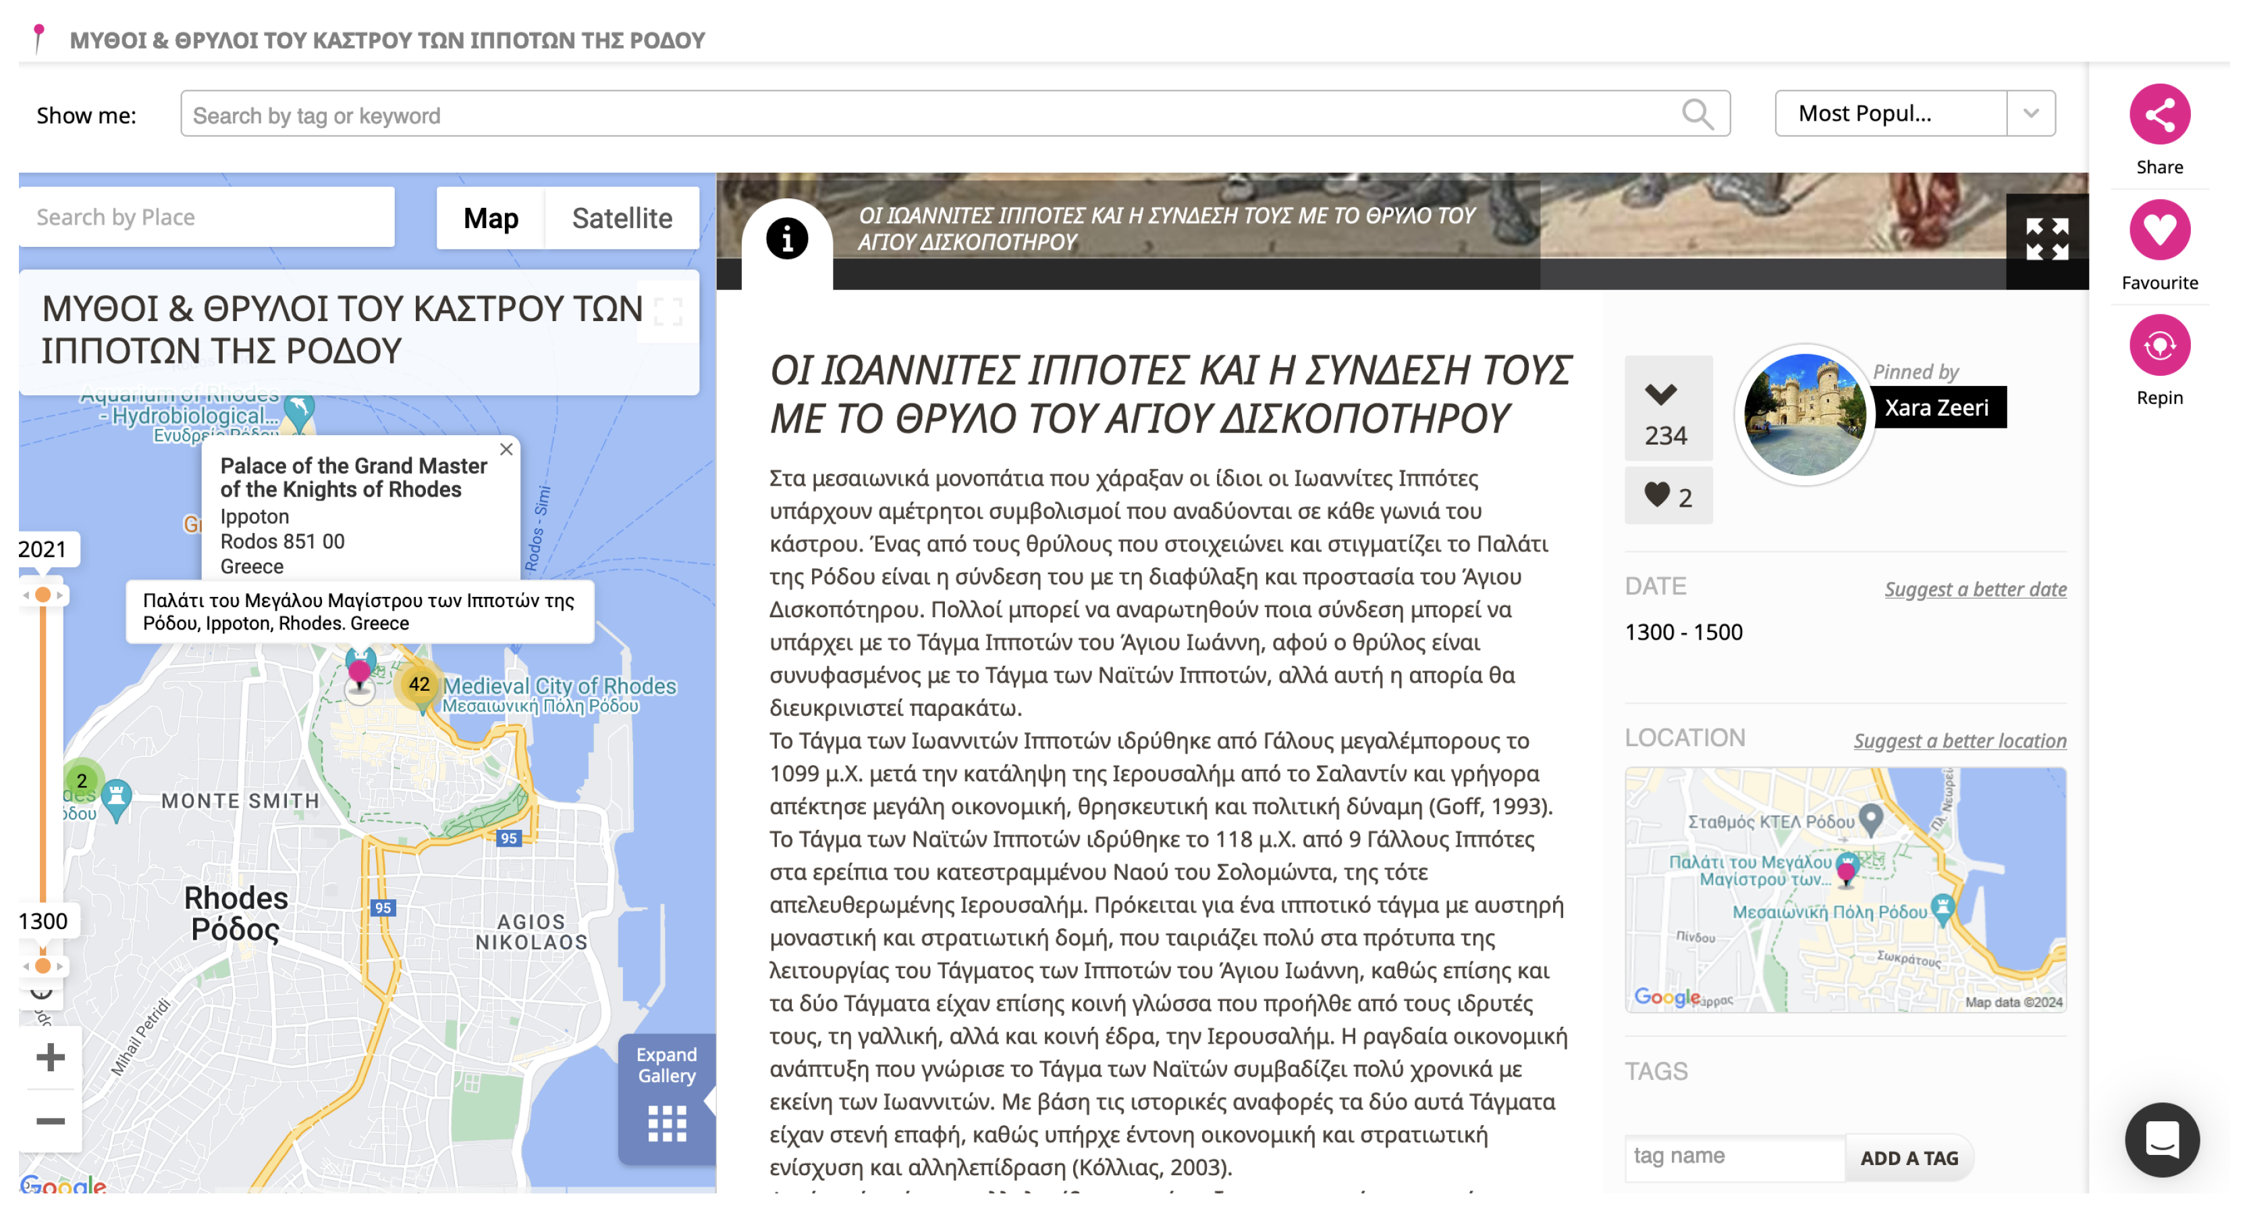Screen dimensions: 2253x1215
Task: Click the info circle icon
Action: click(x=786, y=239)
